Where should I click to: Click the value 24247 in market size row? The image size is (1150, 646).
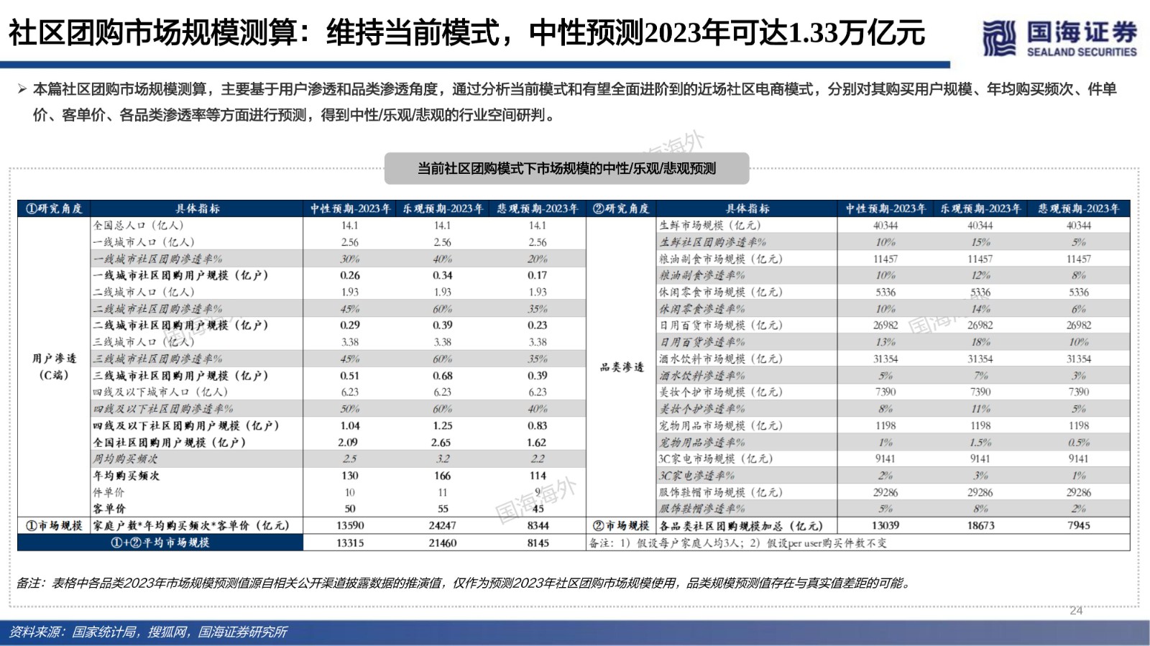443,525
